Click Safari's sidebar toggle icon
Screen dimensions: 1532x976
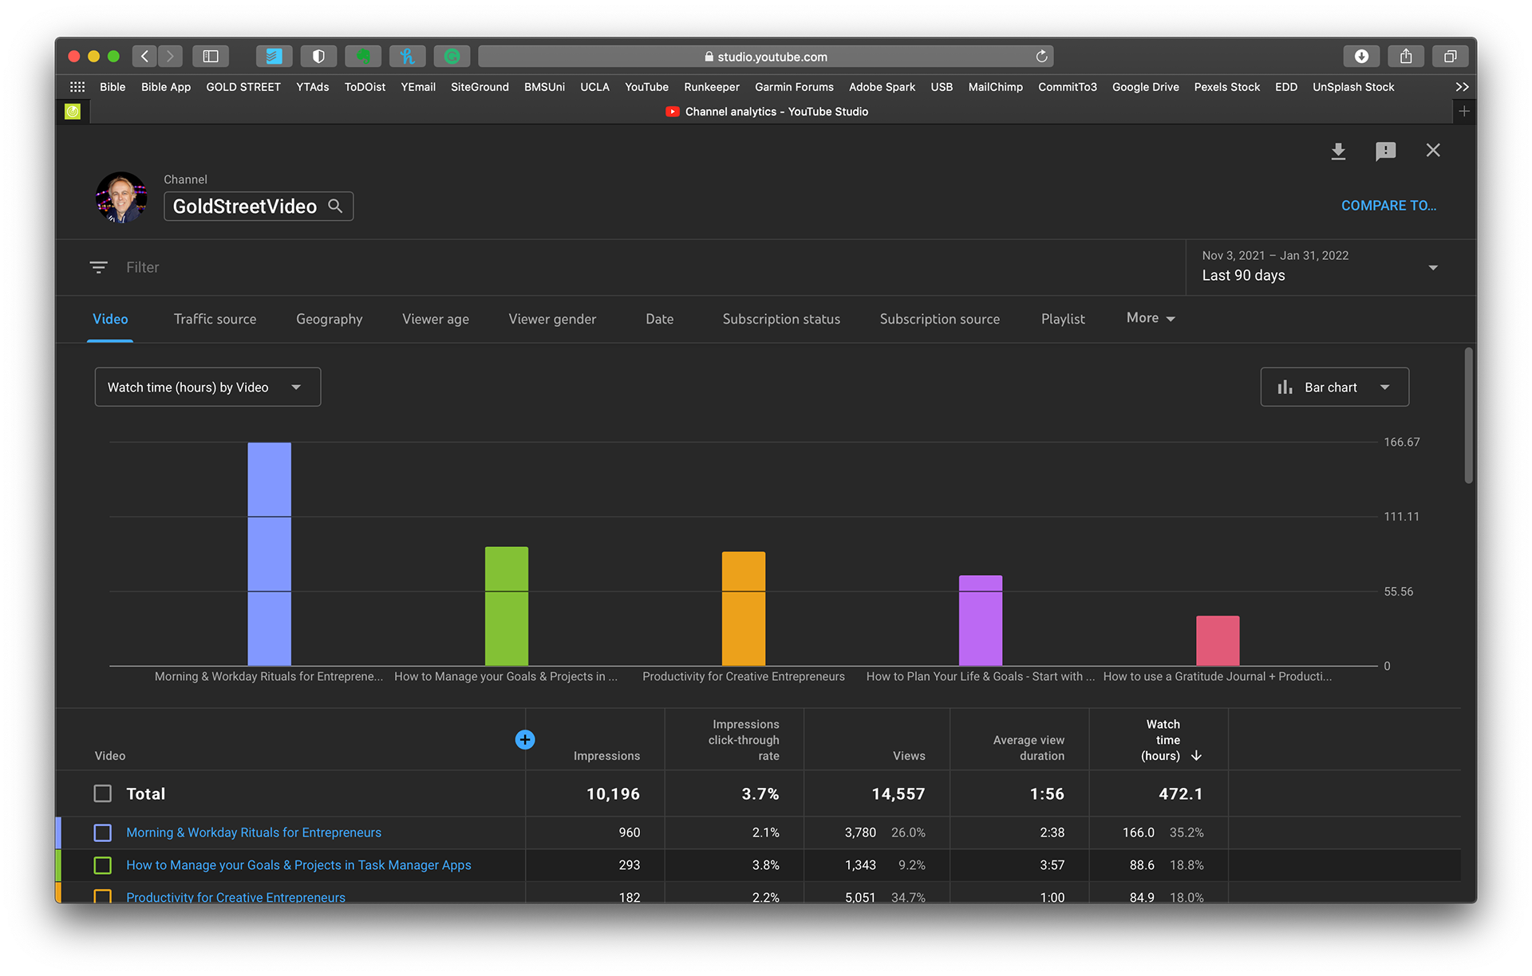click(x=211, y=56)
